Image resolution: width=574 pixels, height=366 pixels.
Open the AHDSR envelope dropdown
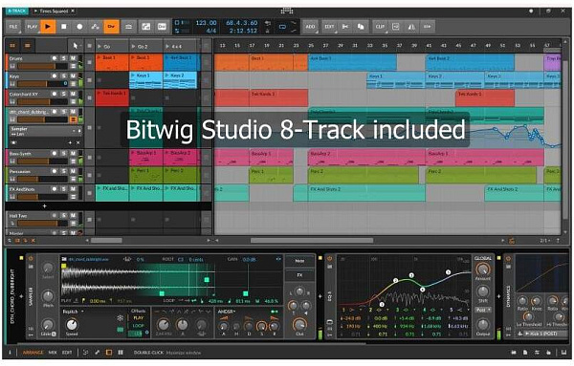click(x=227, y=312)
